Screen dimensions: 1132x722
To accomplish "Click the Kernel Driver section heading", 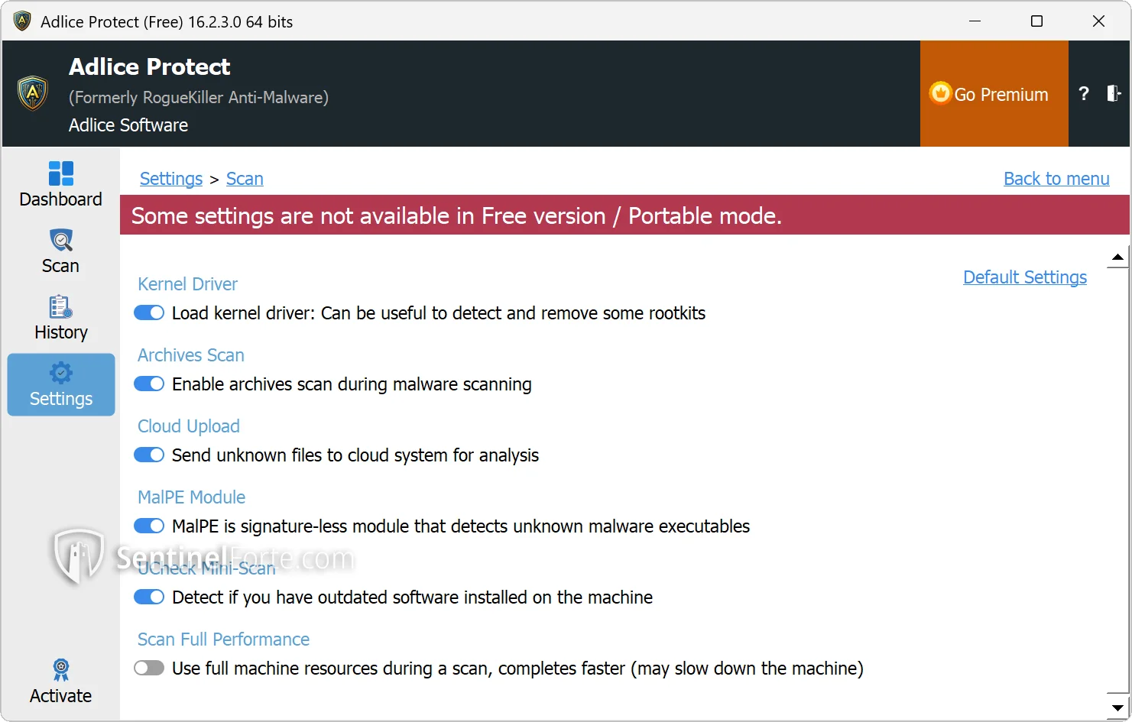I will click(187, 284).
